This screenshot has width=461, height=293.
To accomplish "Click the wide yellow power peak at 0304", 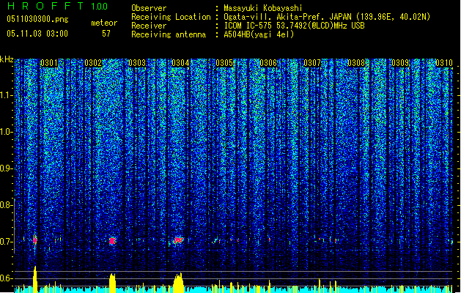I will pos(178,283).
